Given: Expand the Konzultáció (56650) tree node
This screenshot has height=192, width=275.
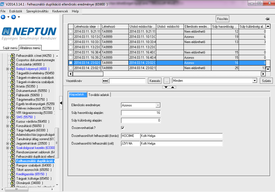Looking at the screenshot, I should (x=7, y=126).
